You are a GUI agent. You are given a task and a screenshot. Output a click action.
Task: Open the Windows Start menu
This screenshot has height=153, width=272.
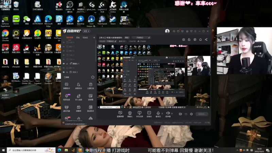(x=3, y=150)
